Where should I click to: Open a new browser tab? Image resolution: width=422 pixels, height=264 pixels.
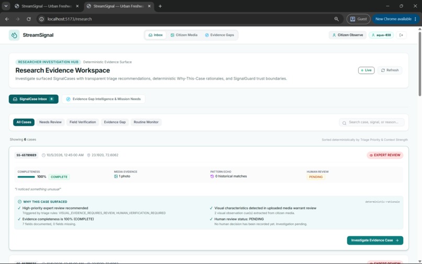click(160, 6)
